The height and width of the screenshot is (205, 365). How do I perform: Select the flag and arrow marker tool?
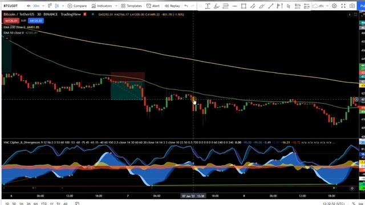click(x=279, y=6)
